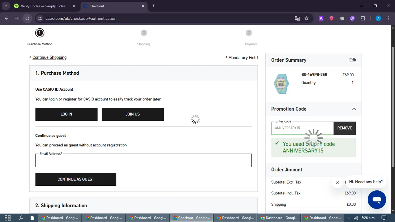Click the promotion code entry field
This screenshot has height=222, width=395.
point(302,128)
